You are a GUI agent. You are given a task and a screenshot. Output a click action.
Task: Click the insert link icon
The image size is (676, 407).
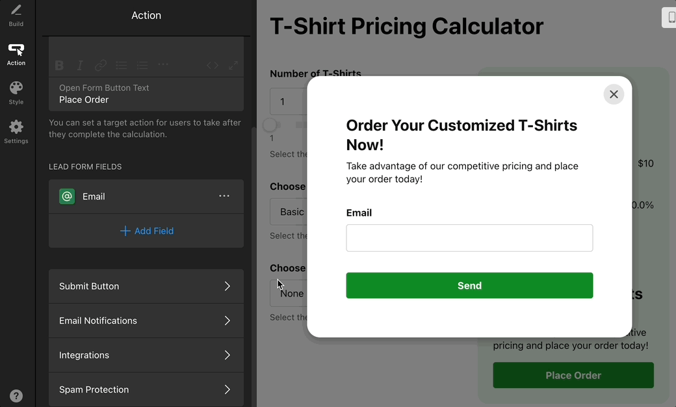pyautogui.click(x=101, y=65)
